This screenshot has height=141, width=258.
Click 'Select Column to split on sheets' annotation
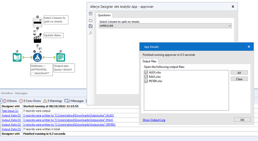56,20
